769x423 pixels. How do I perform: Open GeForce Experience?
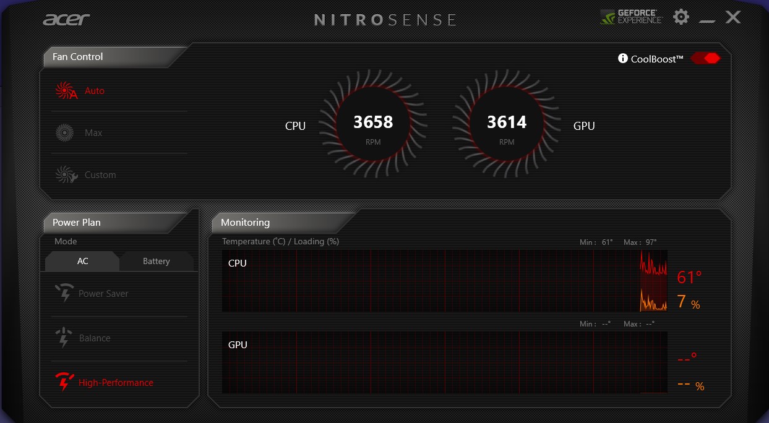(631, 17)
